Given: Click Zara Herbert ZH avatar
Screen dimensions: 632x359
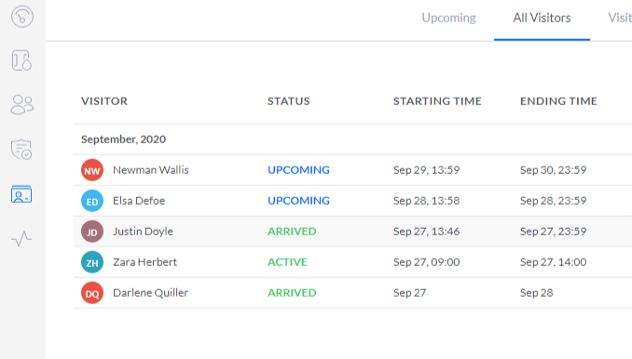Looking at the screenshot, I should click(92, 262).
